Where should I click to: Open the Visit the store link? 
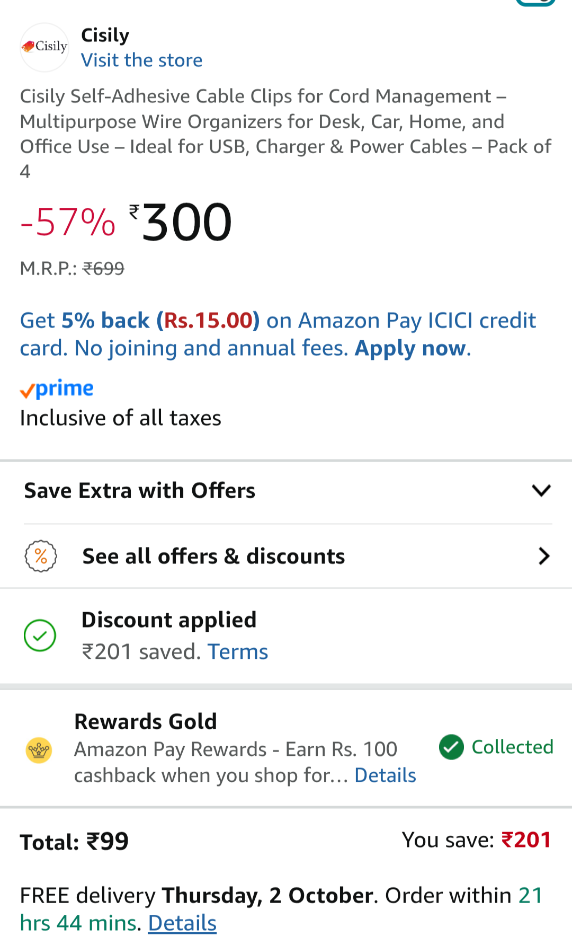141,60
